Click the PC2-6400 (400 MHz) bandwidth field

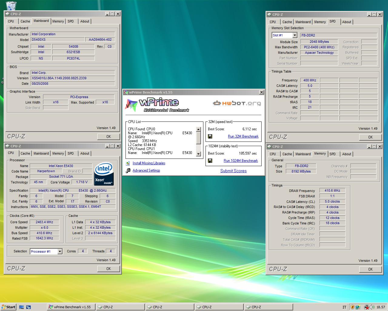pos(319,47)
